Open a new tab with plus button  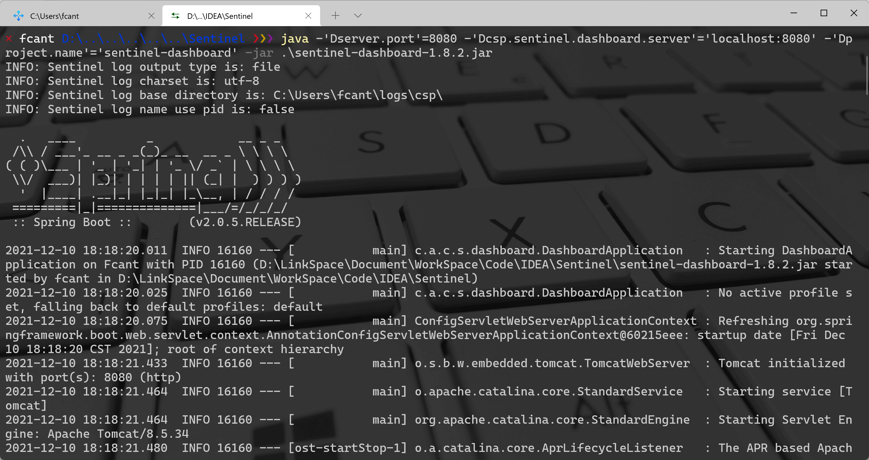[335, 15]
